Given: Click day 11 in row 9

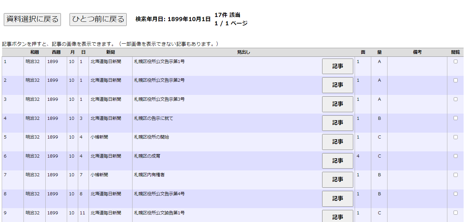Looking at the screenshot, I should (82, 213).
